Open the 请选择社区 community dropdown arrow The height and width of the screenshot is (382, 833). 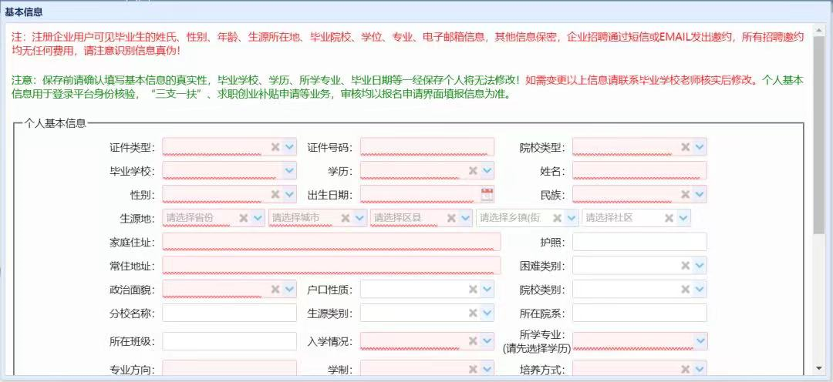pyautogui.click(x=683, y=217)
